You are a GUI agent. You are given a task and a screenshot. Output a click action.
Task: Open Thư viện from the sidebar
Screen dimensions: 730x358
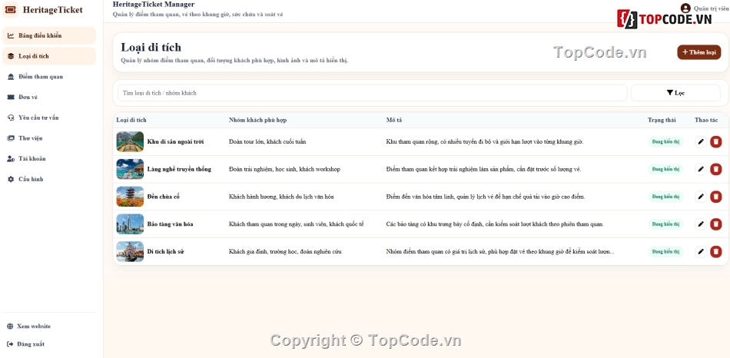point(49,138)
